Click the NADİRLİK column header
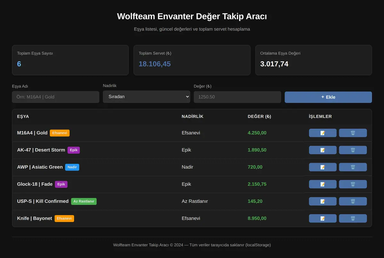 point(193,117)
